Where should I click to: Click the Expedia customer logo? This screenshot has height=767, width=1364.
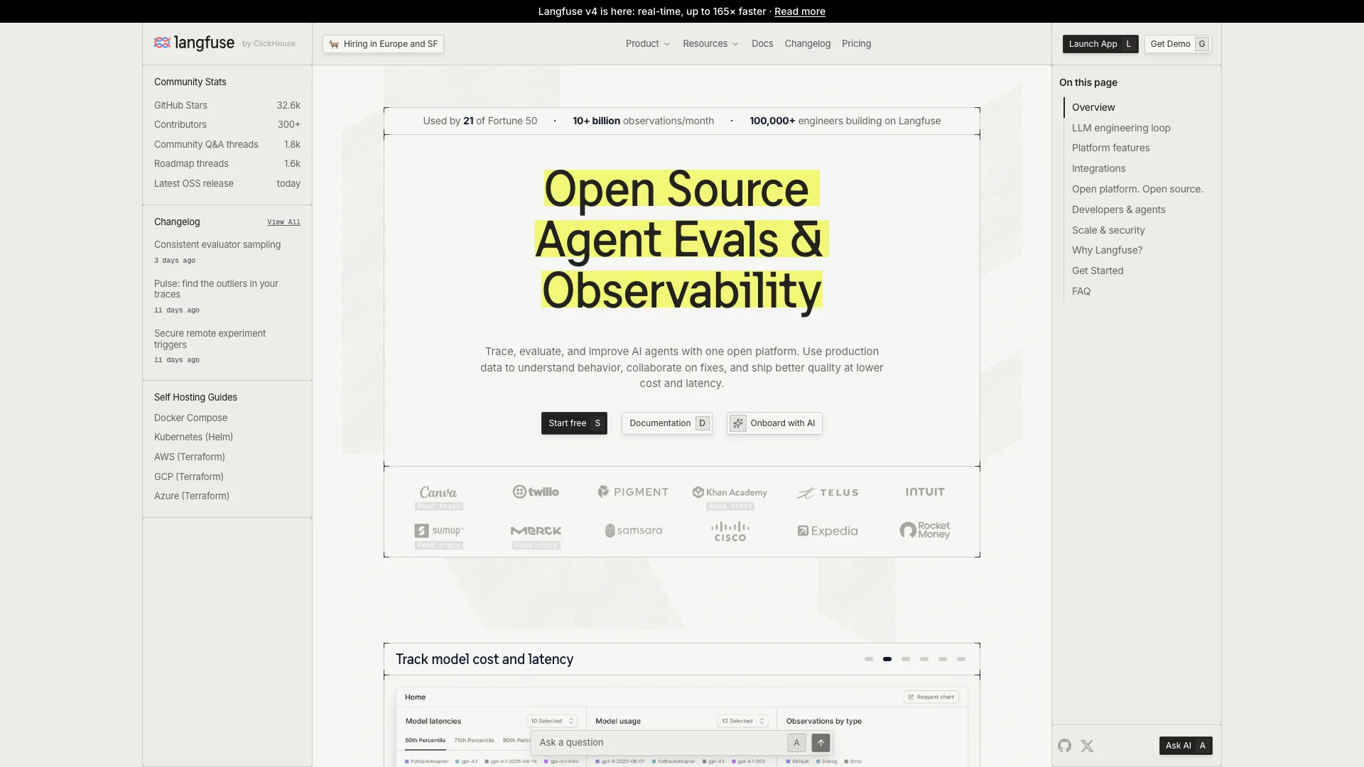828,531
